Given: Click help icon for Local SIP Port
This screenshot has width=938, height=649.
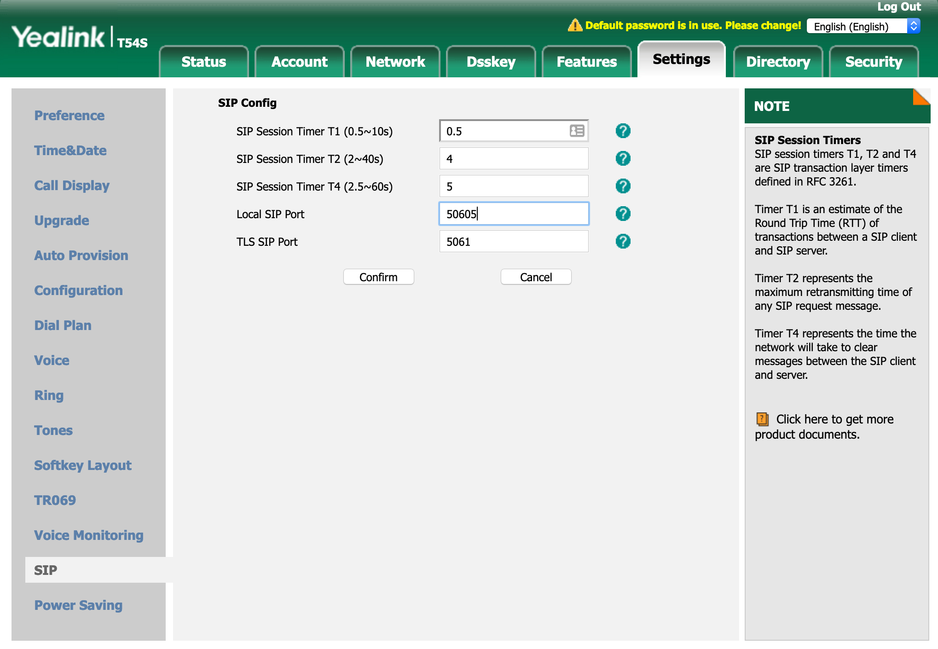Looking at the screenshot, I should [x=623, y=214].
